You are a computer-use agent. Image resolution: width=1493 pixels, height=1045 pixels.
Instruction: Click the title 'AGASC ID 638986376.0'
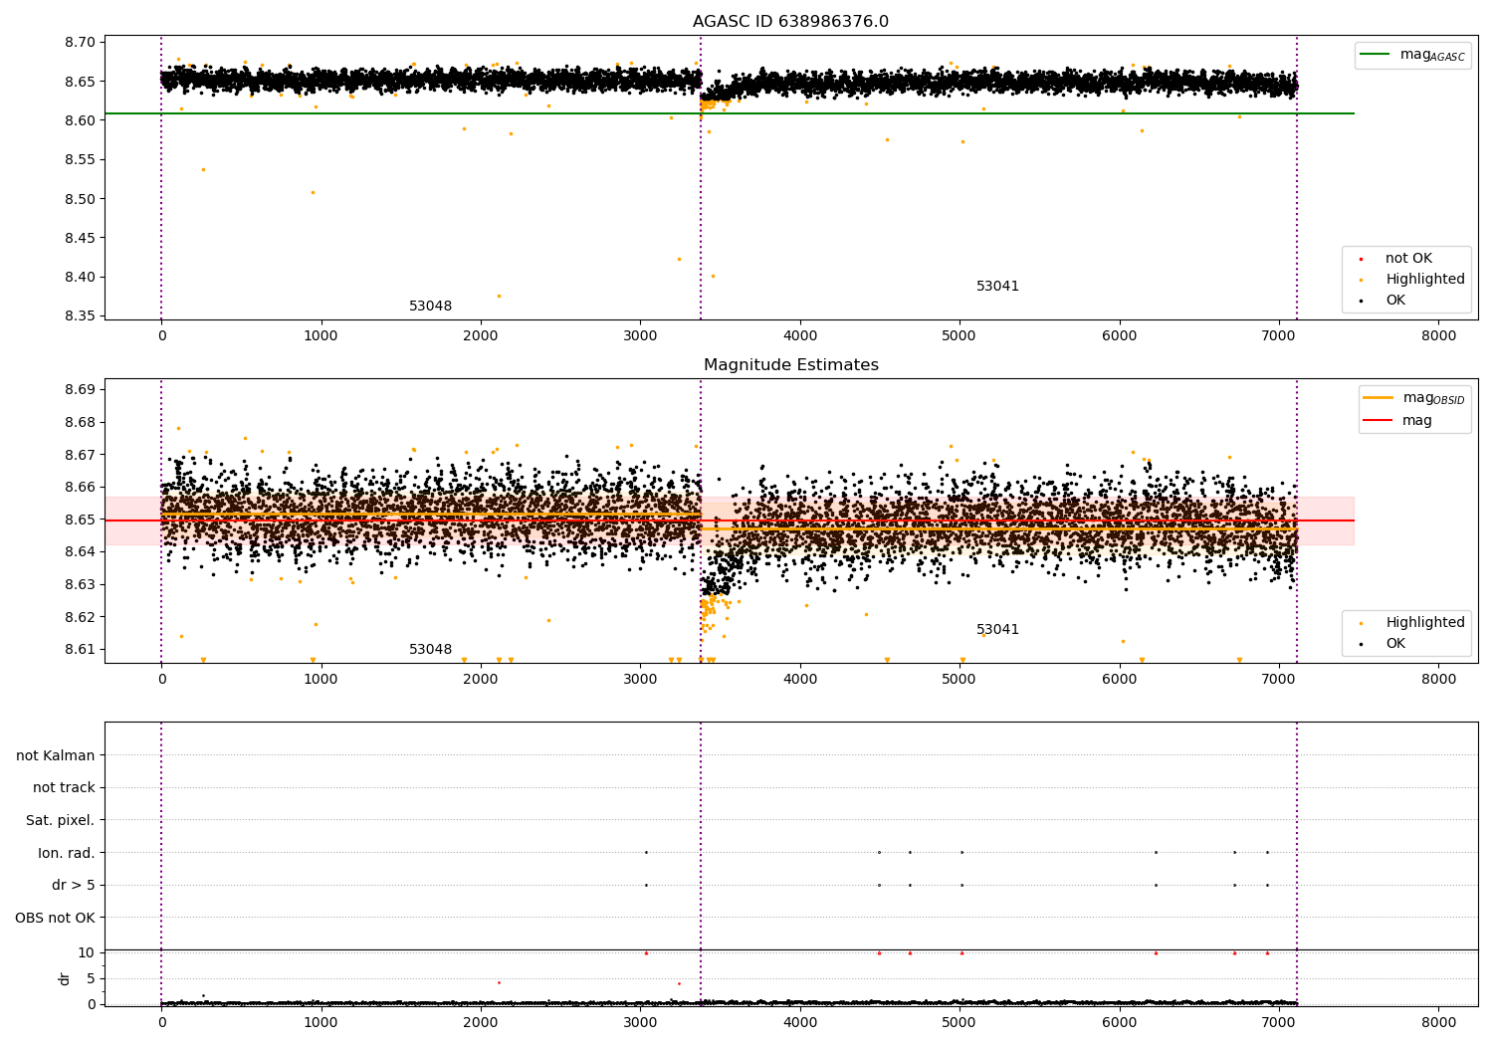(790, 22)
